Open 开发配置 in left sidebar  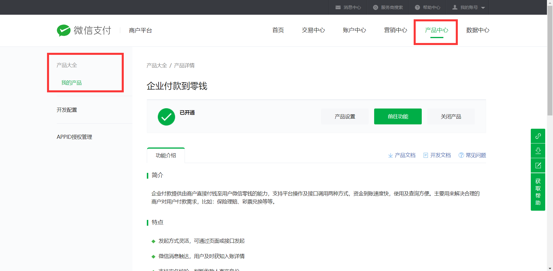(x=67, y=110)
